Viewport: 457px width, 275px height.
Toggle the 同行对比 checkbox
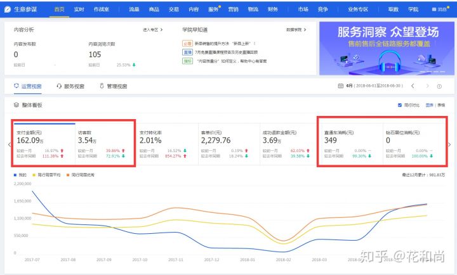pos(399,105)
